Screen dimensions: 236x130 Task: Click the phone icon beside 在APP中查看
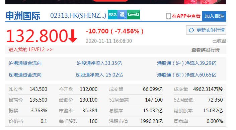(168, 16)
